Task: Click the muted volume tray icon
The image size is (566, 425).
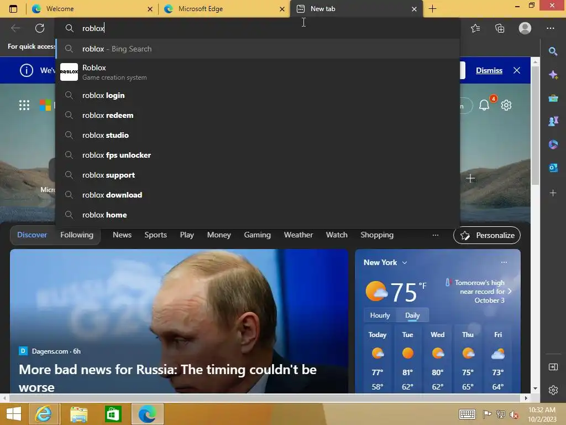Action: point(513,414)
